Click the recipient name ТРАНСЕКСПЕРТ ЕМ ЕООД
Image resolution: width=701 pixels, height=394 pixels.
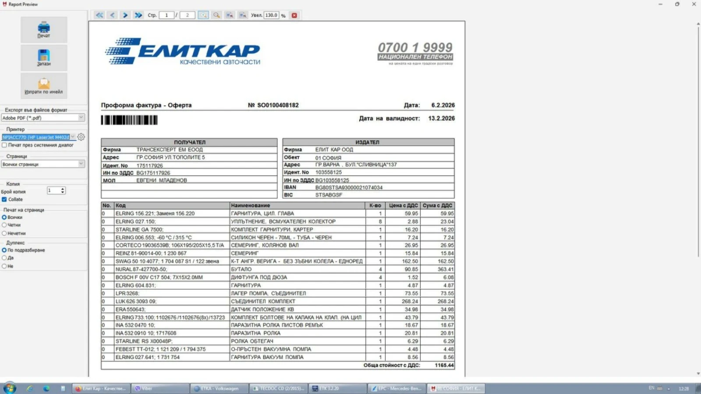point(170,150)
